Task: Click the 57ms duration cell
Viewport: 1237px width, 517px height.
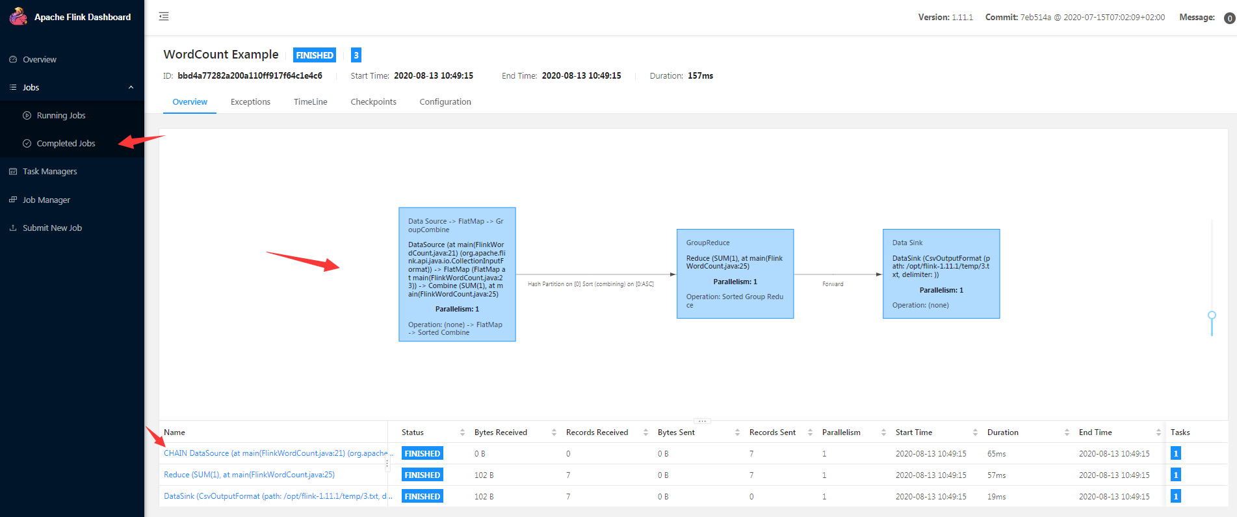Action: [996, 475]
